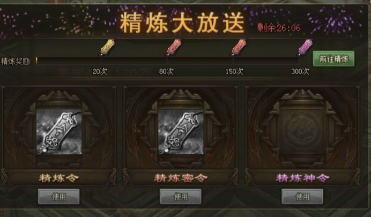Click the 80次 milestone label
Screen dimensions: 371x217
166,71
